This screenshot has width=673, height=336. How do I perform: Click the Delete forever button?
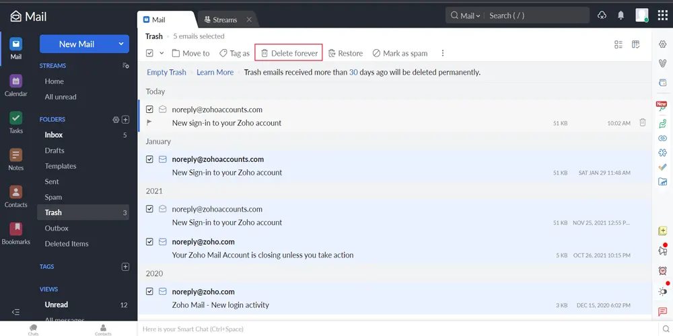click(289, 52)
